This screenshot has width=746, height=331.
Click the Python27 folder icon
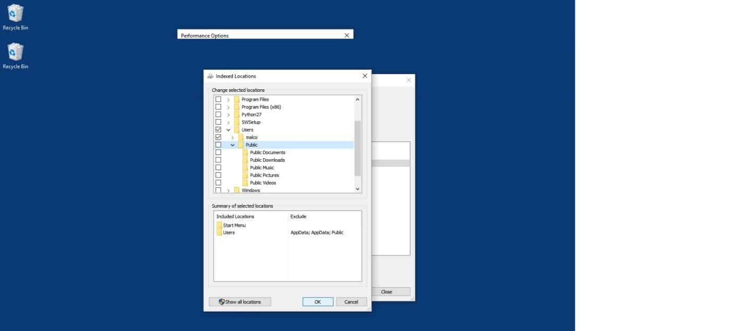click(236, 114)
